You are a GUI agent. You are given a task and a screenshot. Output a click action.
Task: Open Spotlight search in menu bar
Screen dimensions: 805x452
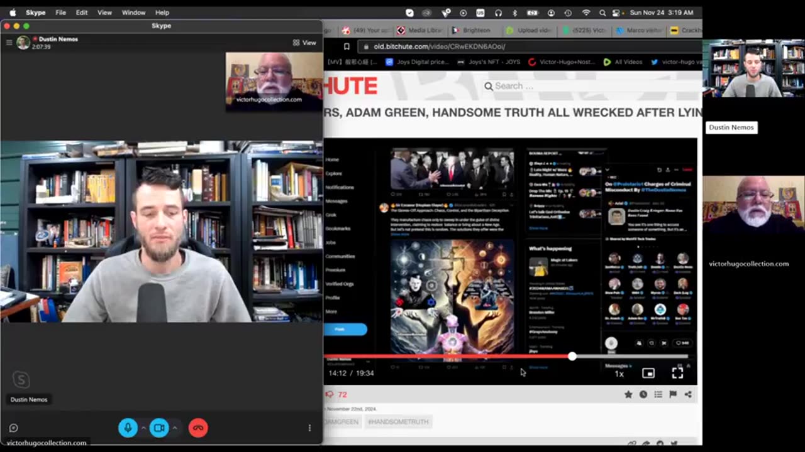[x=602, y=13]
